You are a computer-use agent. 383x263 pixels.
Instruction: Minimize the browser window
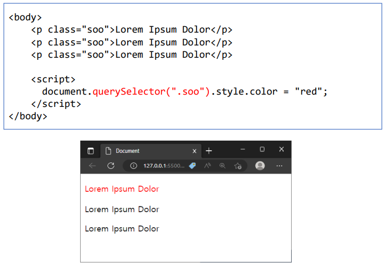point(243,149)
